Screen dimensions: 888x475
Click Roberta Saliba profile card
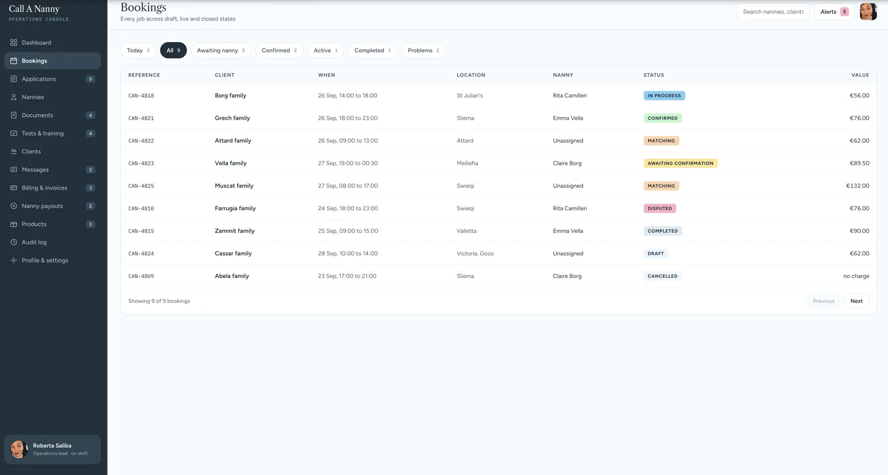click(53, 449)
